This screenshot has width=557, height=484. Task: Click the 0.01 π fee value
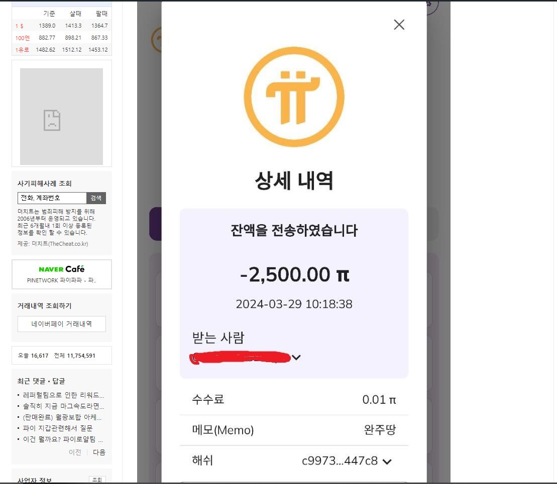(379, 400)
